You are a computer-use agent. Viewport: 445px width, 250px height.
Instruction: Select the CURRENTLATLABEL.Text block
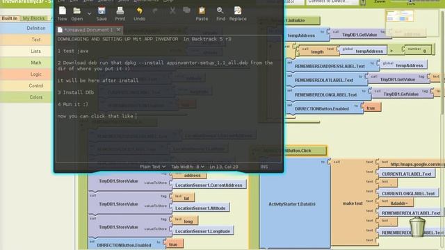[406, 174]
